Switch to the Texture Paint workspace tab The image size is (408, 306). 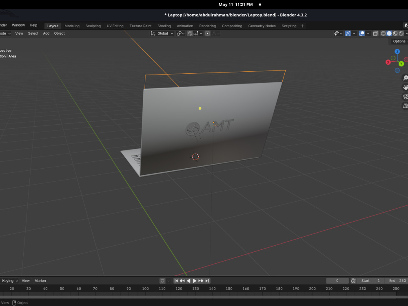(x=140, y=26)
